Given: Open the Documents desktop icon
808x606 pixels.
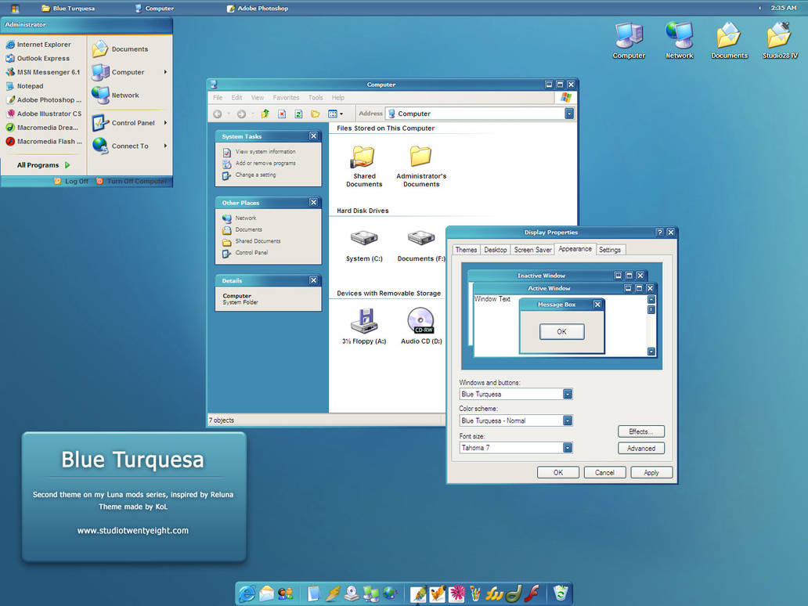Looking at the screenshot, I should click(x=729, y=40).
